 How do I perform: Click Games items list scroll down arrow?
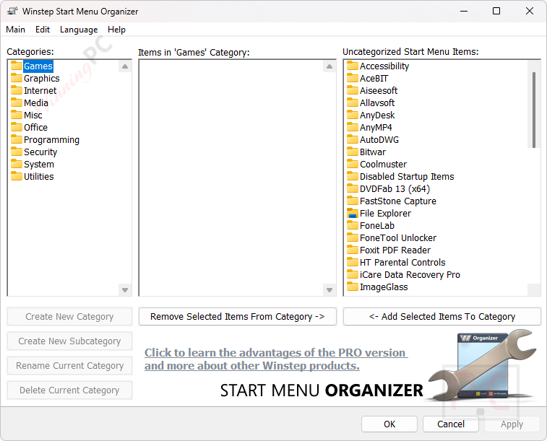330,290
